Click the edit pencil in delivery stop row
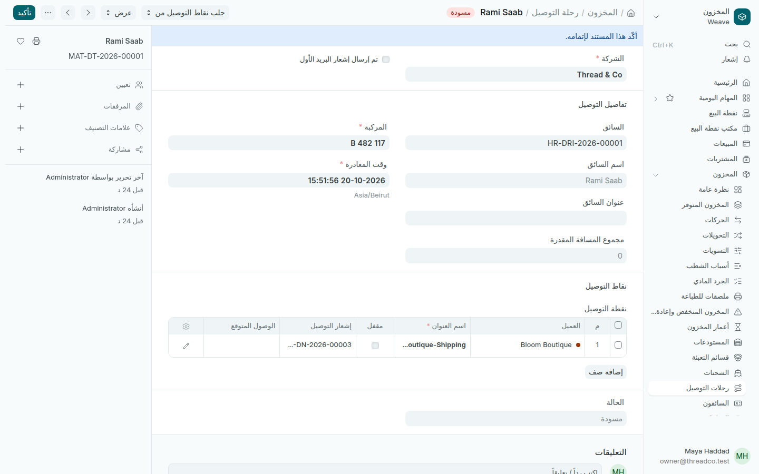Viewport: 759px width, 474px height. pyautogui.click(x=186, y=345)
